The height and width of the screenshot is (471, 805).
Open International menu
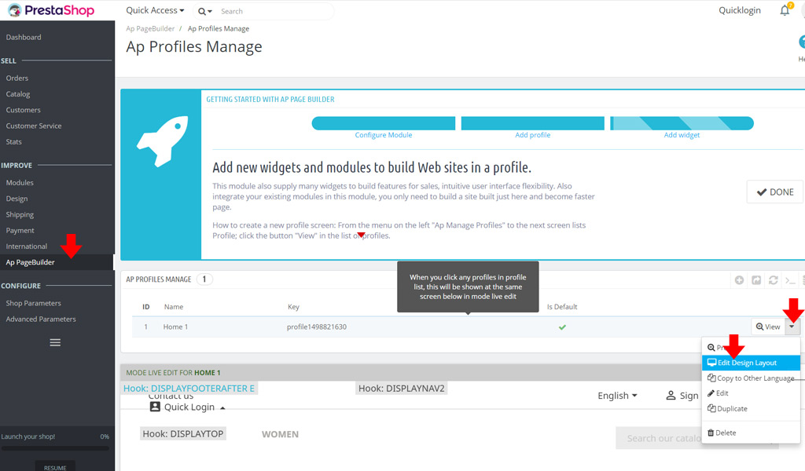pyautogui.click(x=27, y=246)
